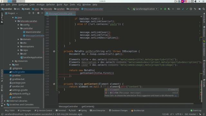
Task: Click LF line separator in status bar
Action: click(172, 114)
